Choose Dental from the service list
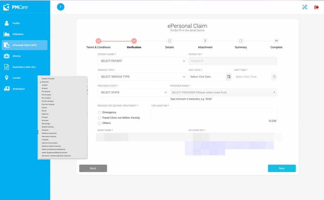The height and width of the screenshot is (200, 324). (x=45, y=111)
